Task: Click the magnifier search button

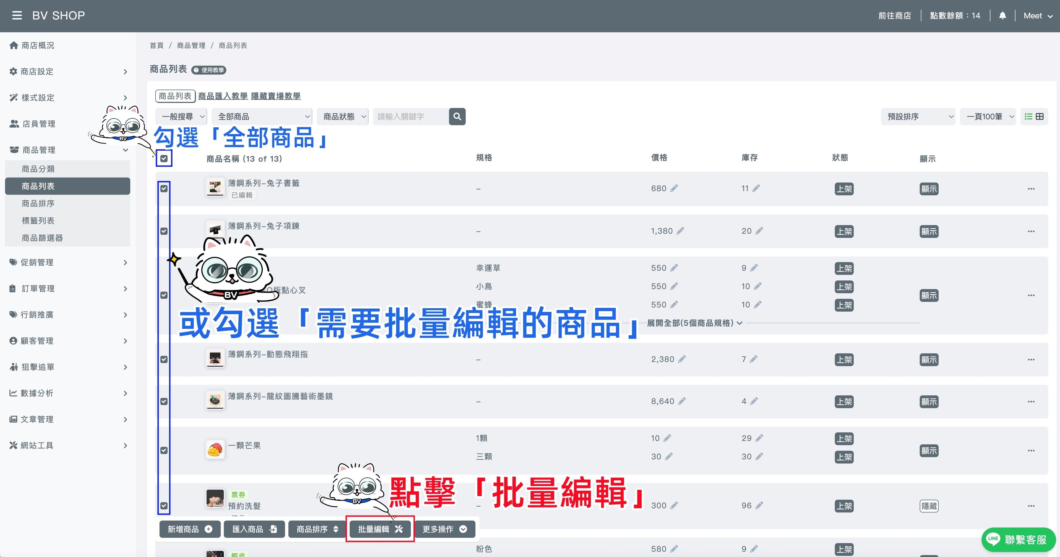Action: tap(457, 116)
